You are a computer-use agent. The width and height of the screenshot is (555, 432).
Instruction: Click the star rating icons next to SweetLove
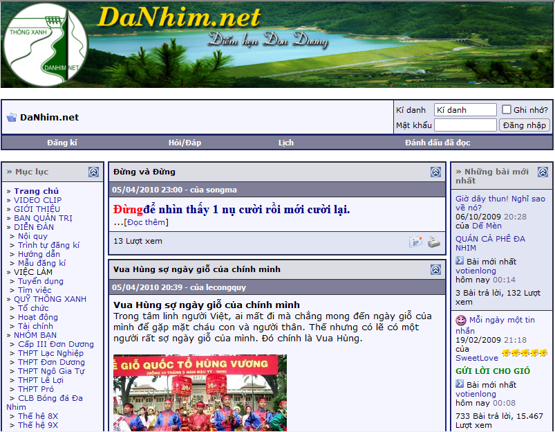coord(525,353)
